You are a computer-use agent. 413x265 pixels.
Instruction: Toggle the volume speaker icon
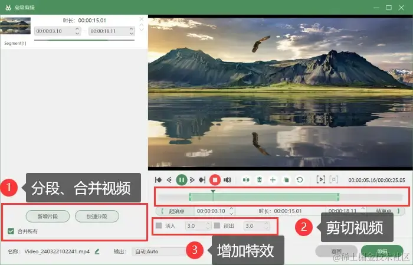click(x=227, y=180)
